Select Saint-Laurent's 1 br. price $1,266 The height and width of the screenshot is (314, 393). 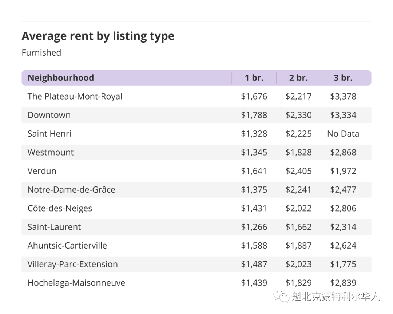coord(254,227)
